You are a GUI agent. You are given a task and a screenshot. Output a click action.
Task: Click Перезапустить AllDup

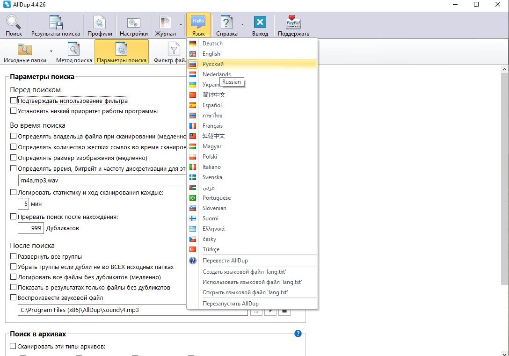pyautogui.click(x=252, y=304)
